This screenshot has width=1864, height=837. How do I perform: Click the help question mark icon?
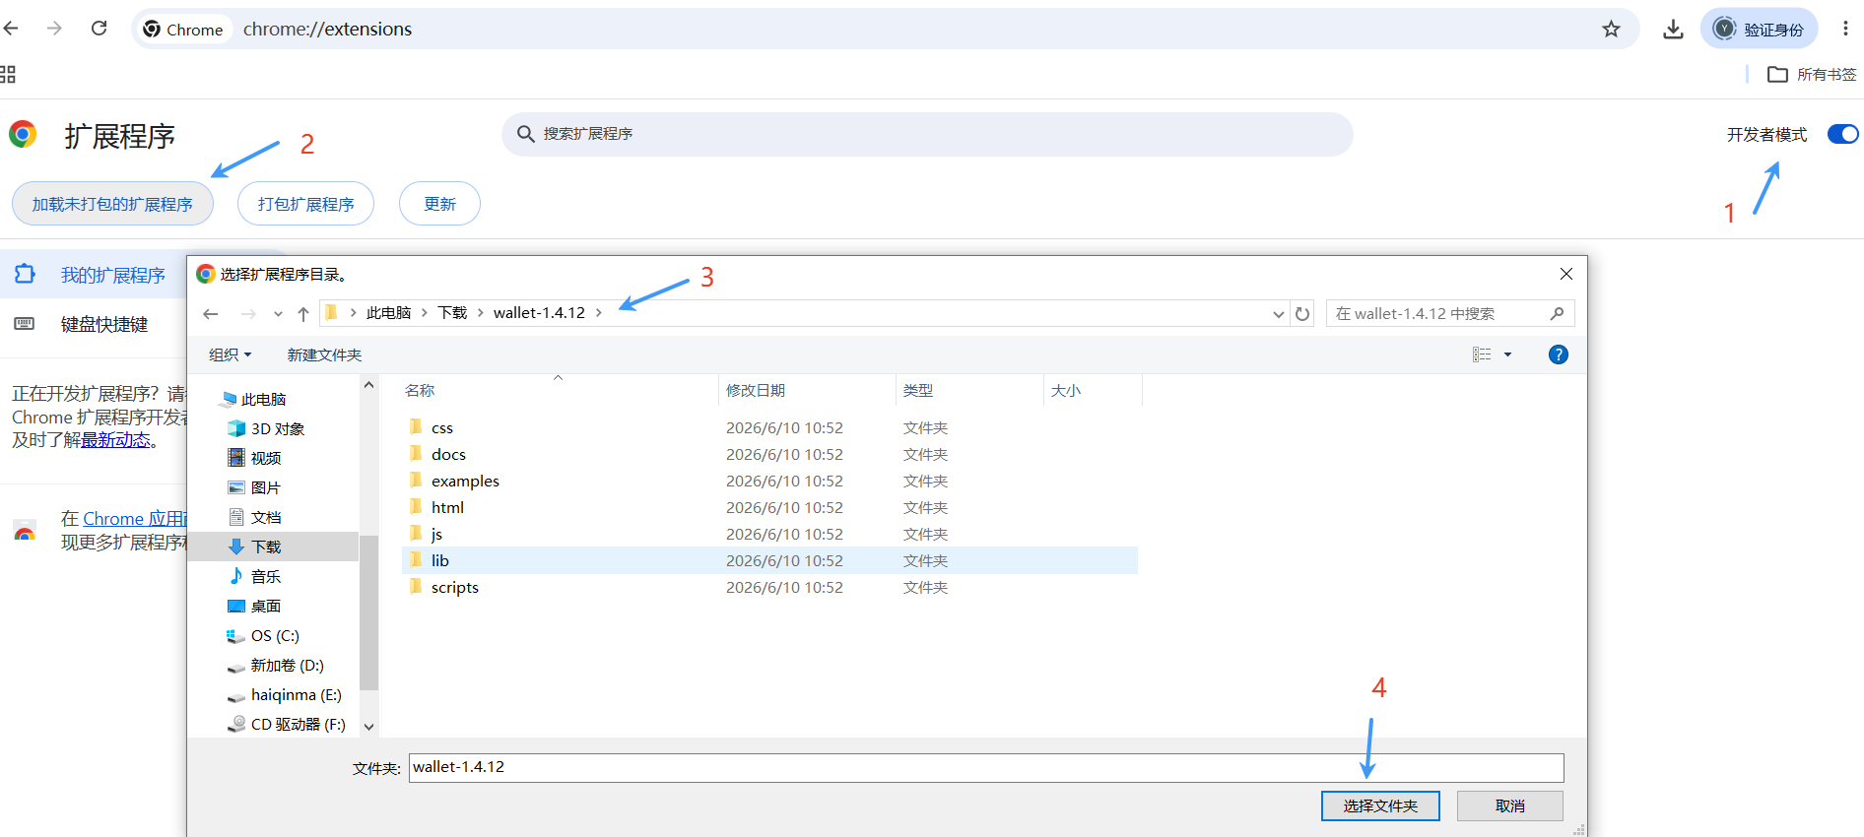tap(1558, 354)
